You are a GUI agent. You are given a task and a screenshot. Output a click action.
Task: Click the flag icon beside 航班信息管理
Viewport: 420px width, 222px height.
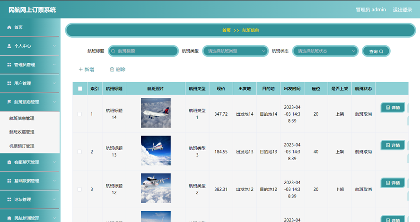(9, 102)
